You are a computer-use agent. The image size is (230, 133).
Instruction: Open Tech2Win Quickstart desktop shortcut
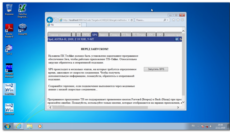(x=9, y=109)
